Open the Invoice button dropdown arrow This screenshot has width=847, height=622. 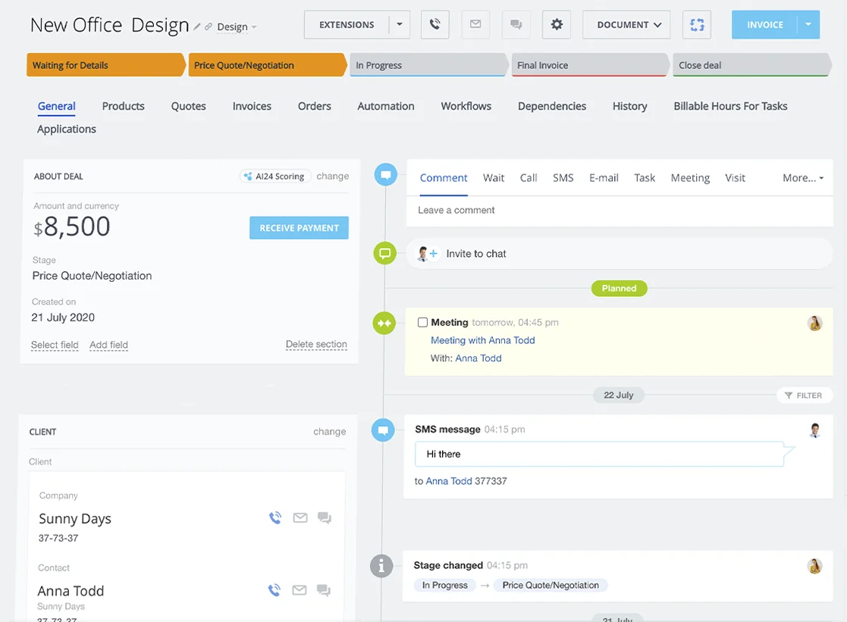808,24
